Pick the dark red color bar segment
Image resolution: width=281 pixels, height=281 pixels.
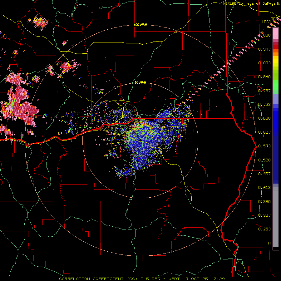click(276, 47)
